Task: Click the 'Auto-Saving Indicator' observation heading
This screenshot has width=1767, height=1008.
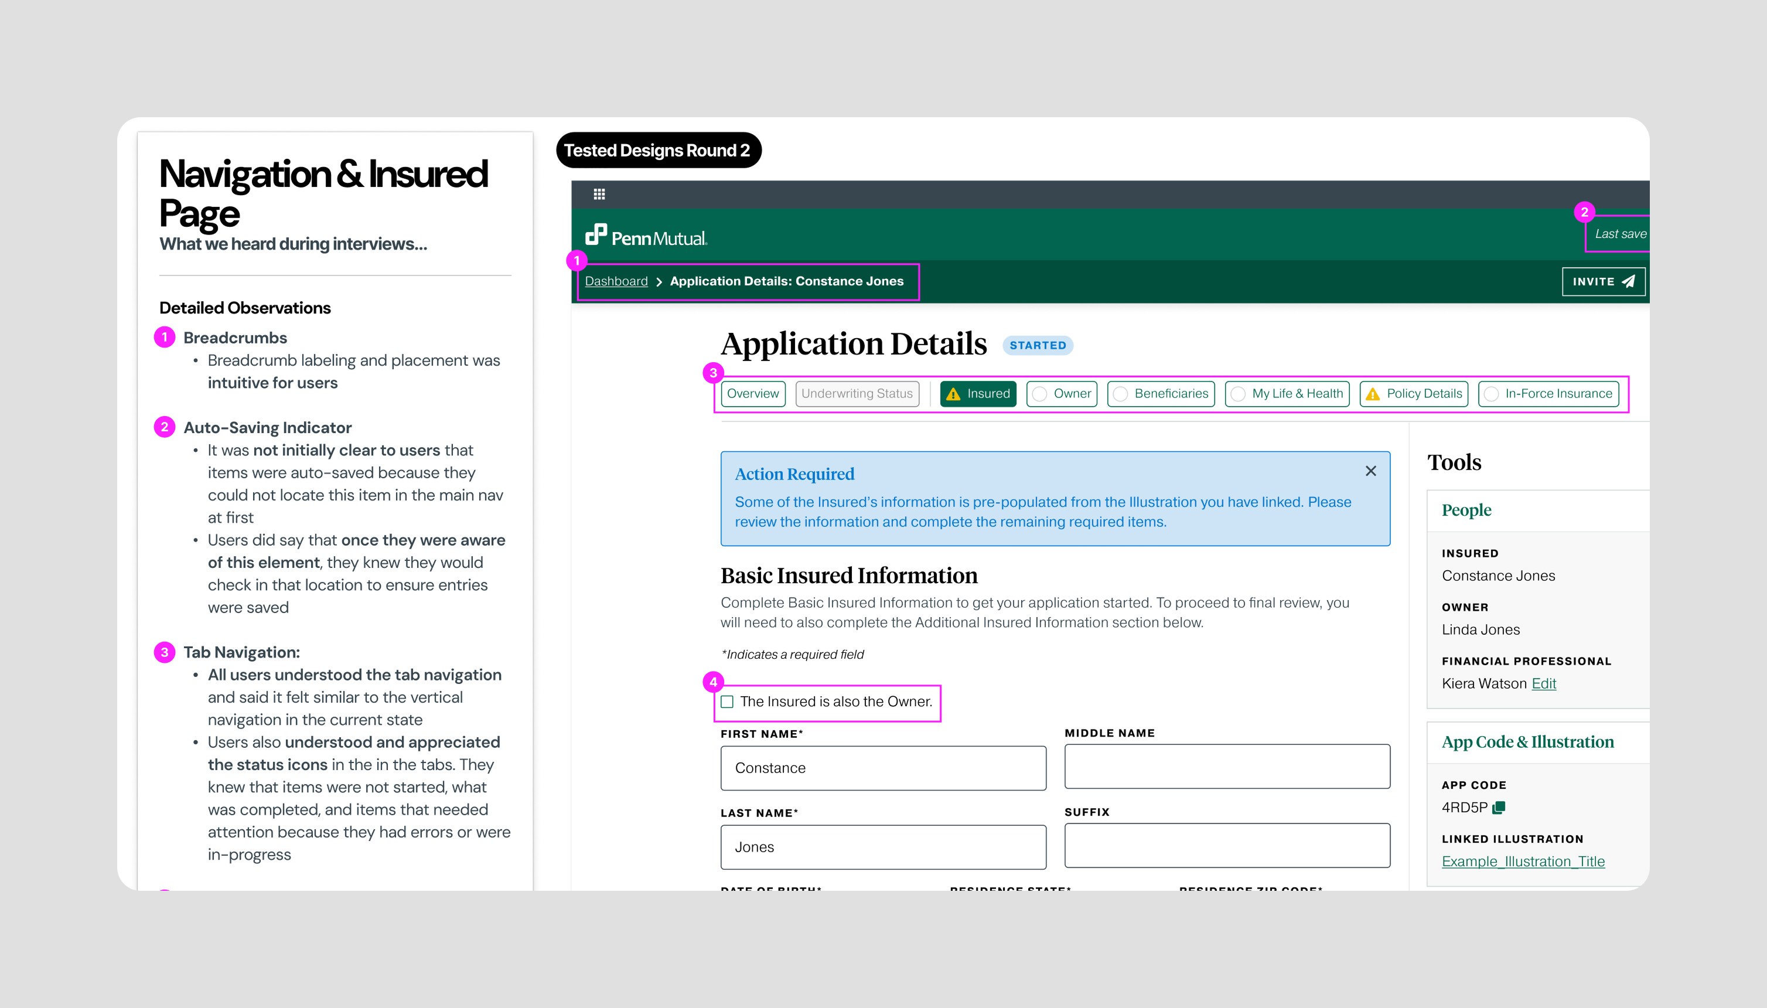Action: point(267,428)
